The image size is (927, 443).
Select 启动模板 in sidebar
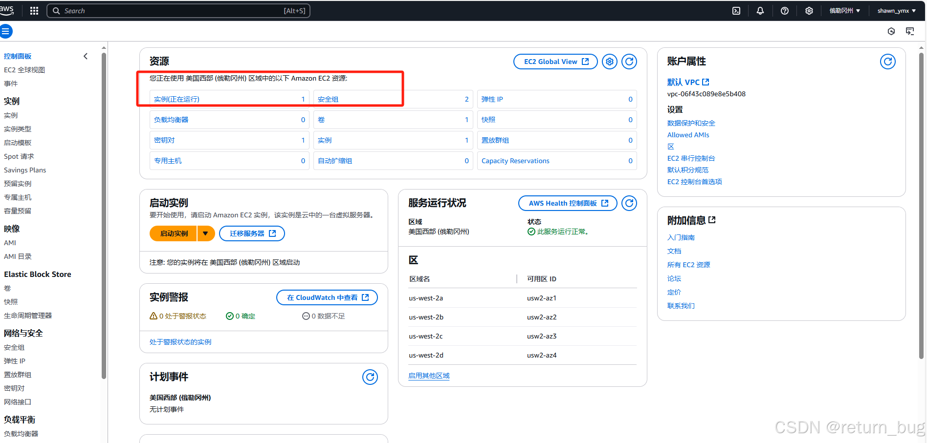click(18, 143)
